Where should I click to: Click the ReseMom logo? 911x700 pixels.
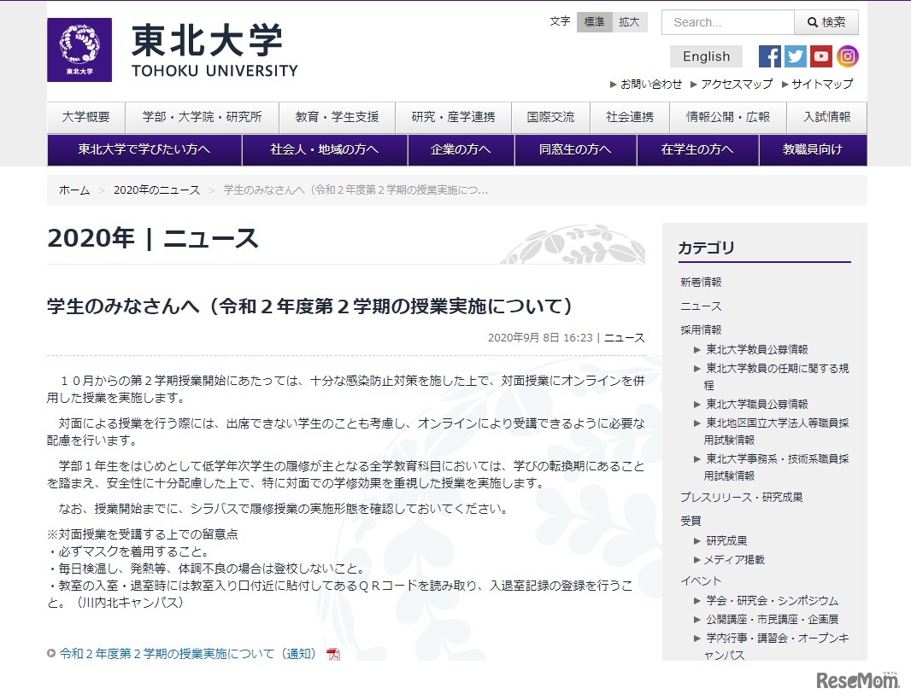859,680
